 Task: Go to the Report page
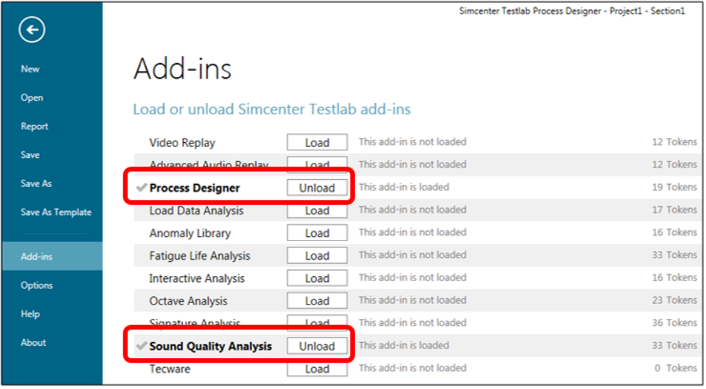35,127
